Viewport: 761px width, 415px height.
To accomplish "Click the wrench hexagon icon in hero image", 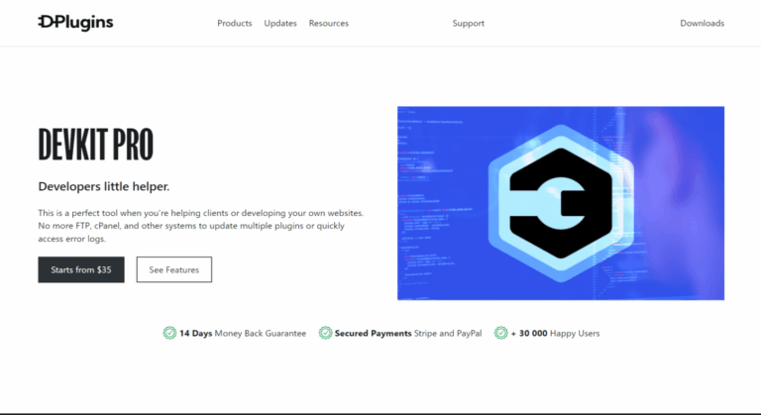I will point(560,203).
